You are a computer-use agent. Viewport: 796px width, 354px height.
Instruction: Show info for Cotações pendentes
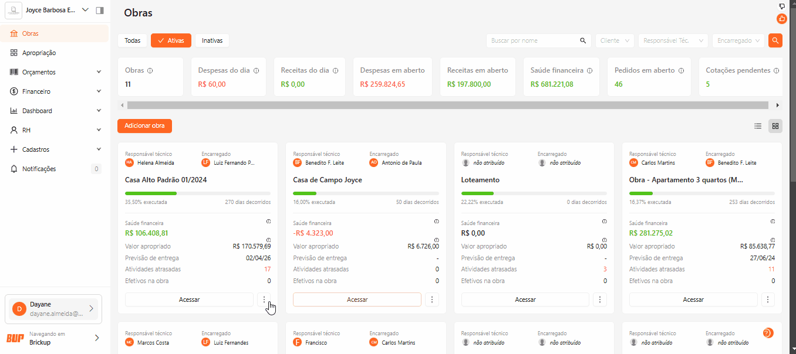tap(776, 70)
